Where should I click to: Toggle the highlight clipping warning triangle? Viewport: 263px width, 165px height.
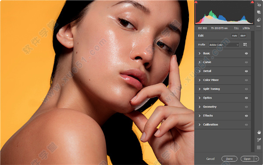(252, 2)
